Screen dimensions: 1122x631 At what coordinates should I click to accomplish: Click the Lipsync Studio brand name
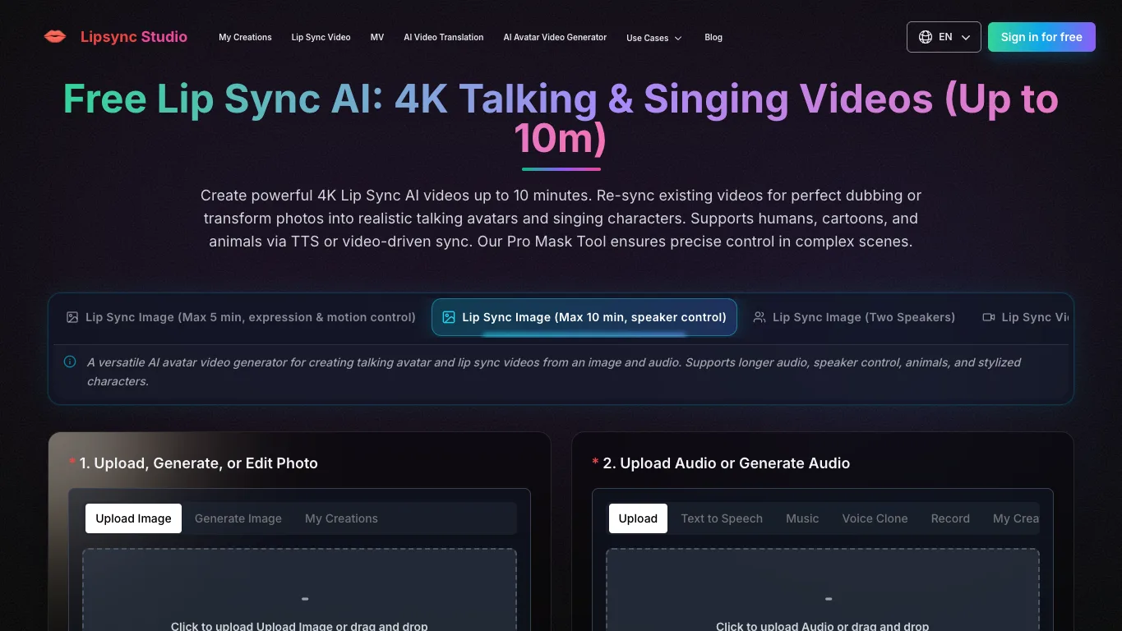point(134,37)
